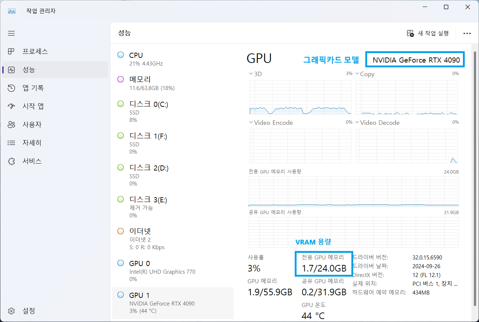
Task: Click the 성능 heading at top of panel
Action: pyautogui.click(x=124, y=33)
